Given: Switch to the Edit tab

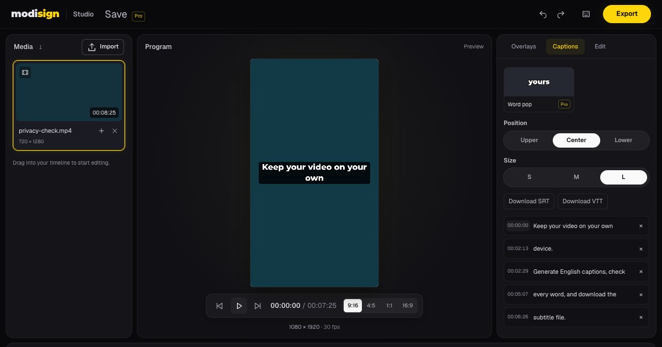Looking at the screenshot, I should (600, 47).
